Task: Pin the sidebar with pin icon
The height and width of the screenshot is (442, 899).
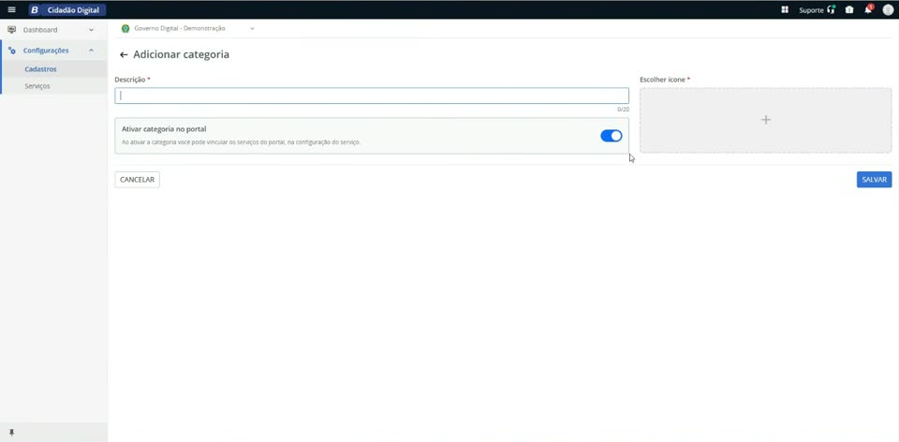Action: tap(11, 433)
